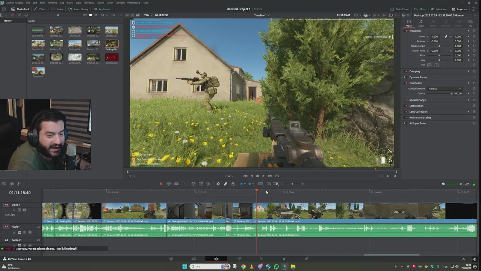This screenshot has width=481, height=271.
Task: Select the Timeline 1 thumbnail in media pool
Action: point(38,71)
